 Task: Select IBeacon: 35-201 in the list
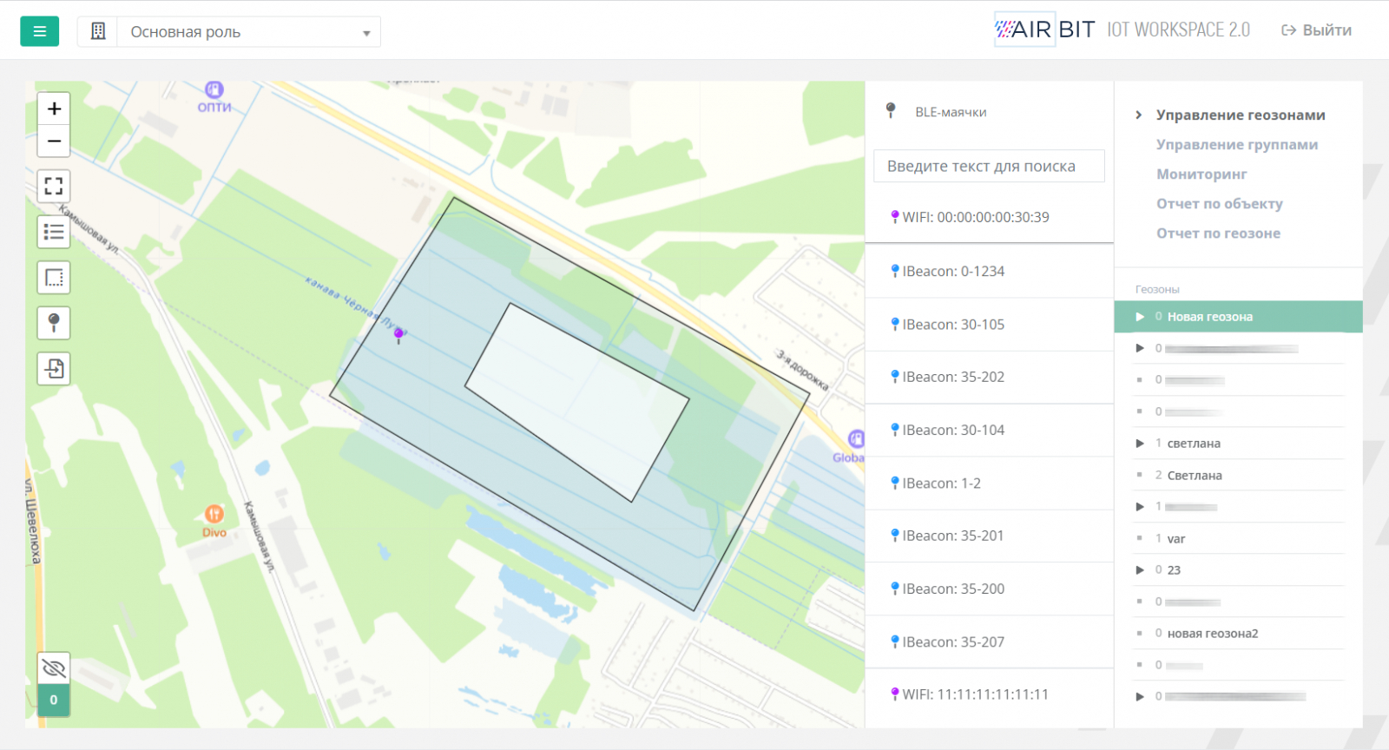point(989,536)
